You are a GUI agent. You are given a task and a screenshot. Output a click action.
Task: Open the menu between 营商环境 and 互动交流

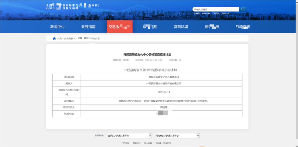(212, 27)
